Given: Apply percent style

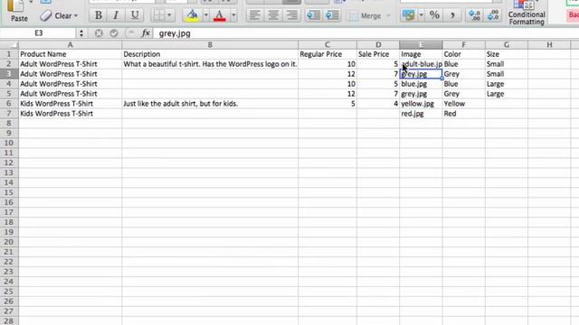Looking at the screenshot, I should [x=434, y=15].
